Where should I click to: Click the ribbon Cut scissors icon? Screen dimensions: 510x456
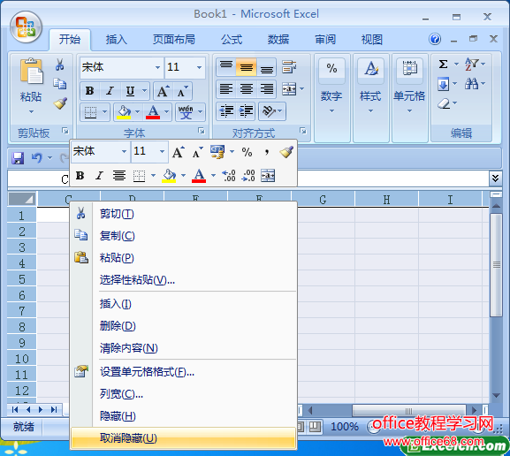click(x=59, y=65)
